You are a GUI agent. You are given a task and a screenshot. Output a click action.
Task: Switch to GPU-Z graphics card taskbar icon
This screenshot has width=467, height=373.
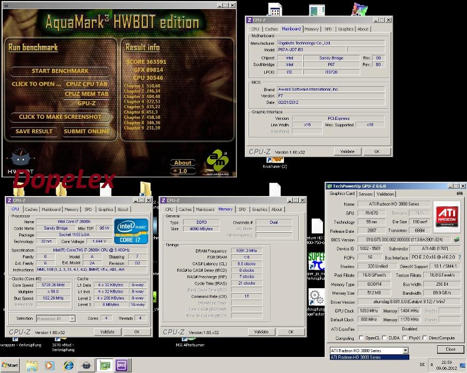tap(105, 366)
